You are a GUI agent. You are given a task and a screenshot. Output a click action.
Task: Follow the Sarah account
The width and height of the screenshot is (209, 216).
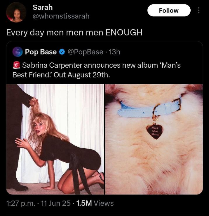[169, 10]
